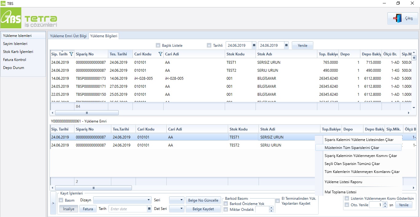Switch to the Yükleme Emri Üst Bilgi tab
The height and width of the screenshot is (217, 420).
tap(68, 36)
